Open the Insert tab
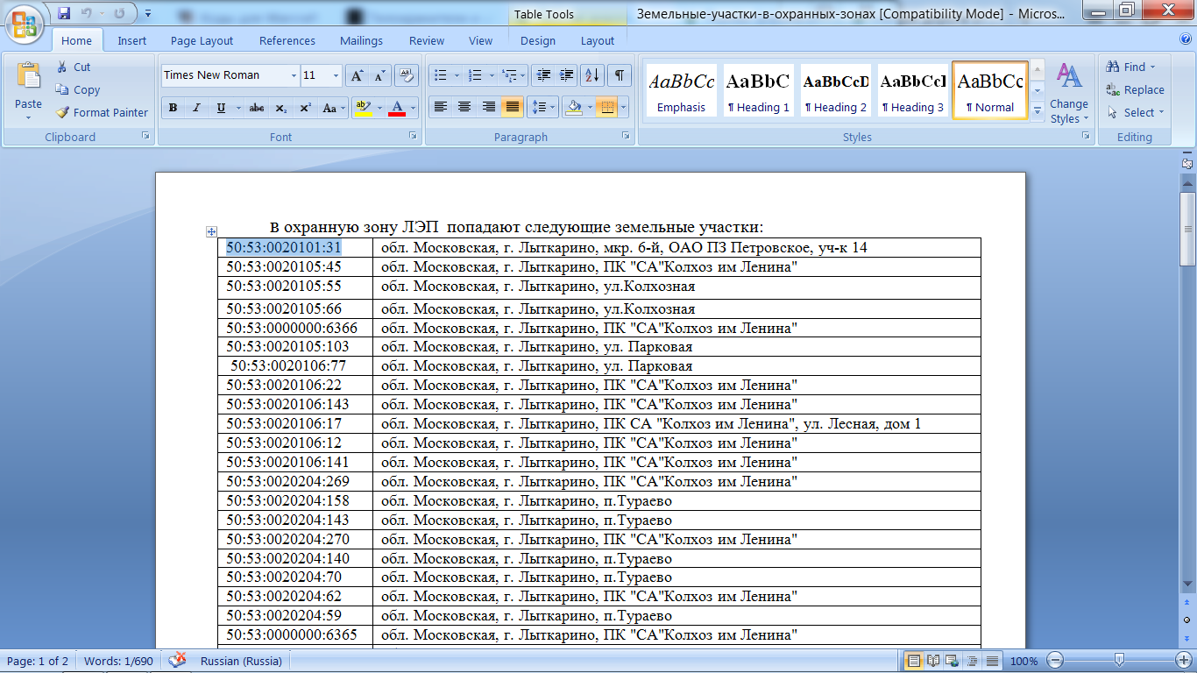The image size is (1197, 673). pyautogui.click(x=132, y=40)
